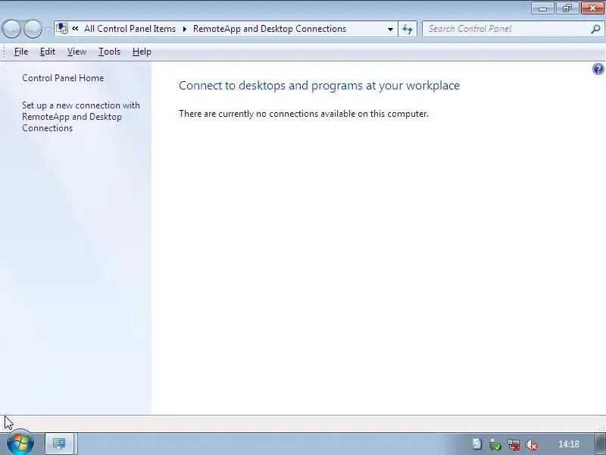Click the muted volume tray icon
Image resolution: width=606 pixels, height=455 pixels.
click(x=532, y=444)
